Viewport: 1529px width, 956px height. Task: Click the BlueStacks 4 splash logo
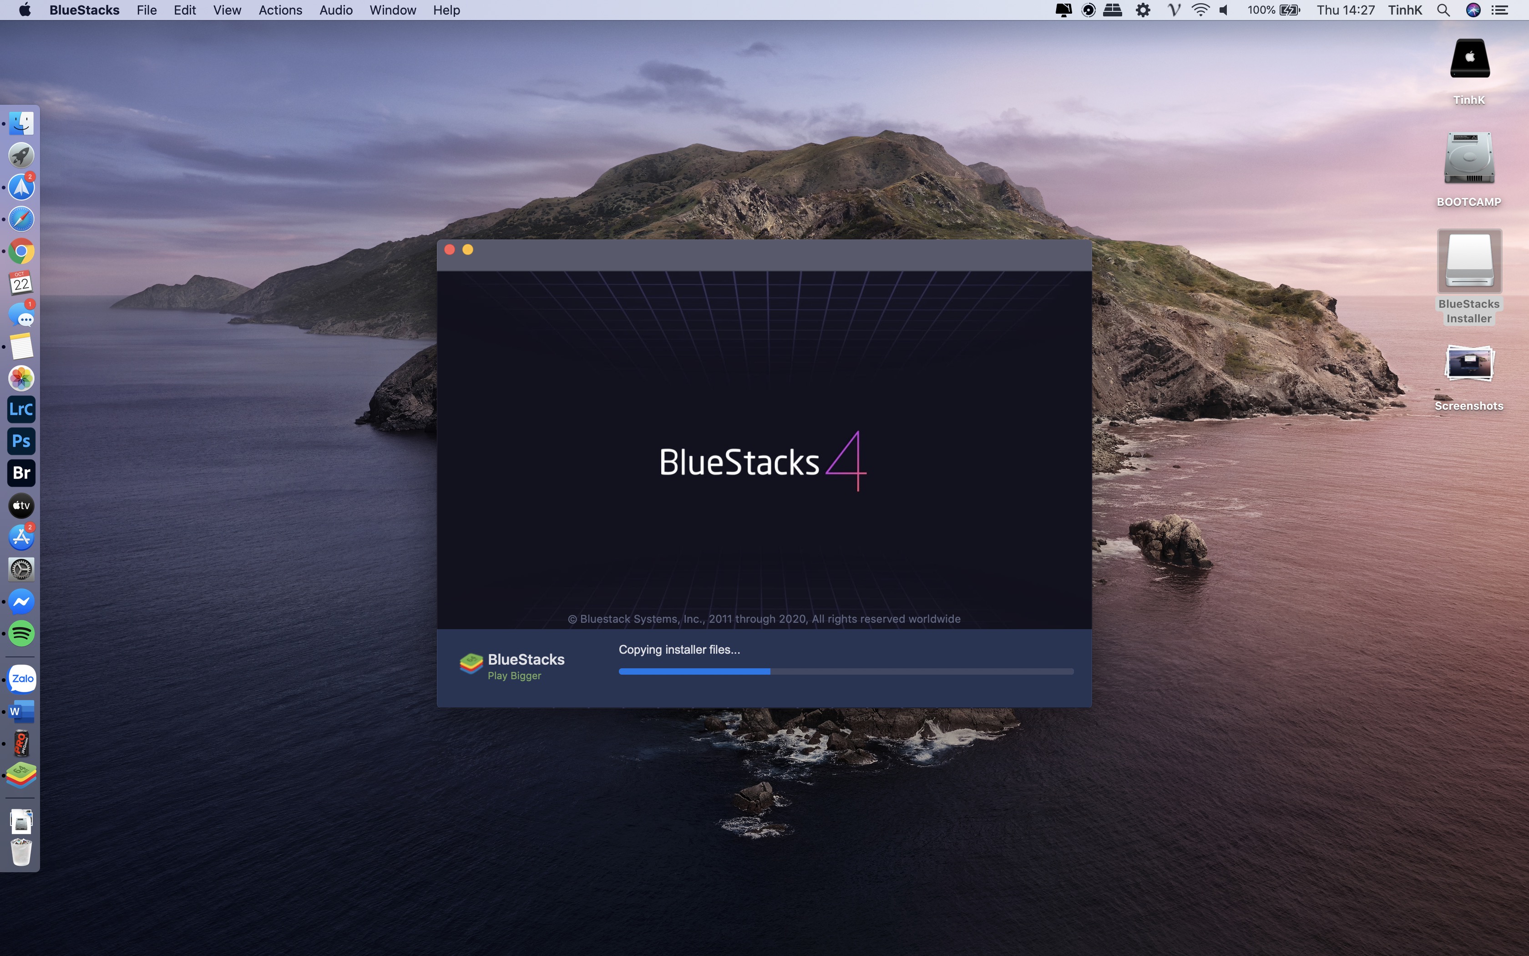click(x=763, y=461)
